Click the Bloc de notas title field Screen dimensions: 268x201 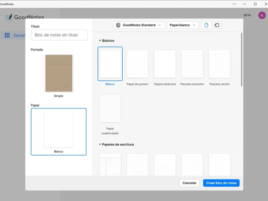click(x=59, y=35)
